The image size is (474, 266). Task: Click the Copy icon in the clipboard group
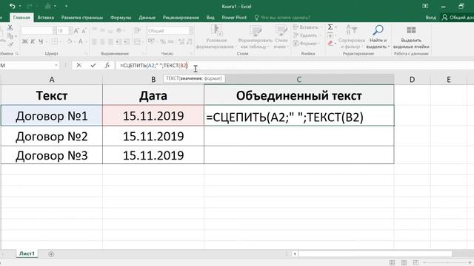10,36
